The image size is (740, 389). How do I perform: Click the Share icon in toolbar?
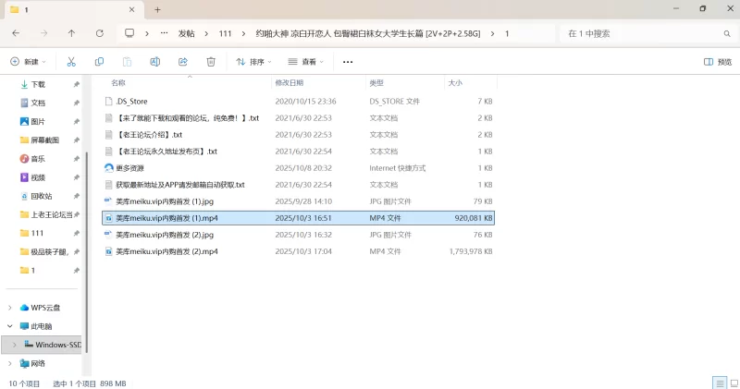click(x=183, y=62)
